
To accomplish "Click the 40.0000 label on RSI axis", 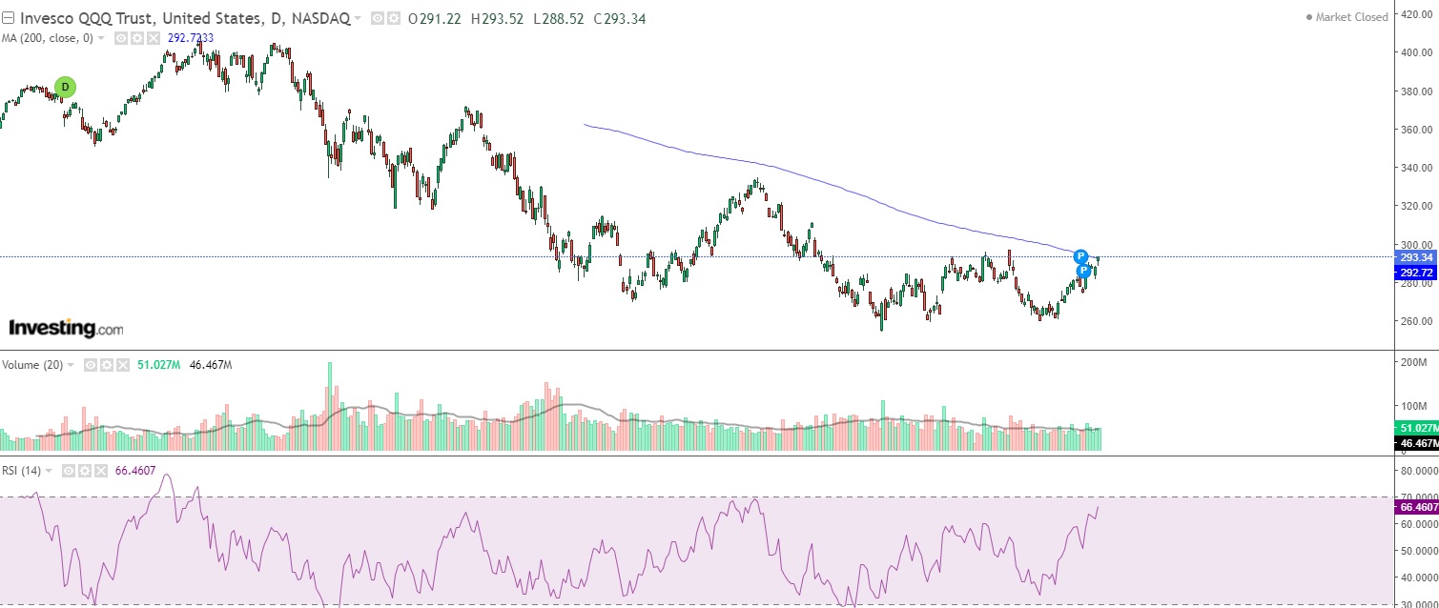I will [1418, 578].
